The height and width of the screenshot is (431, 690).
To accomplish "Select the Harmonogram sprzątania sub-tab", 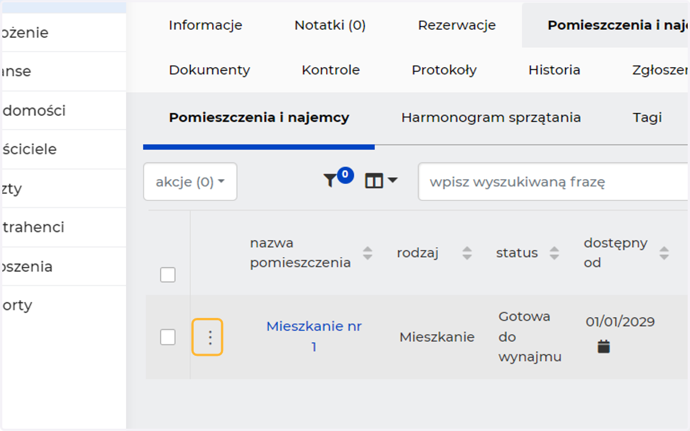I will 491,118.
